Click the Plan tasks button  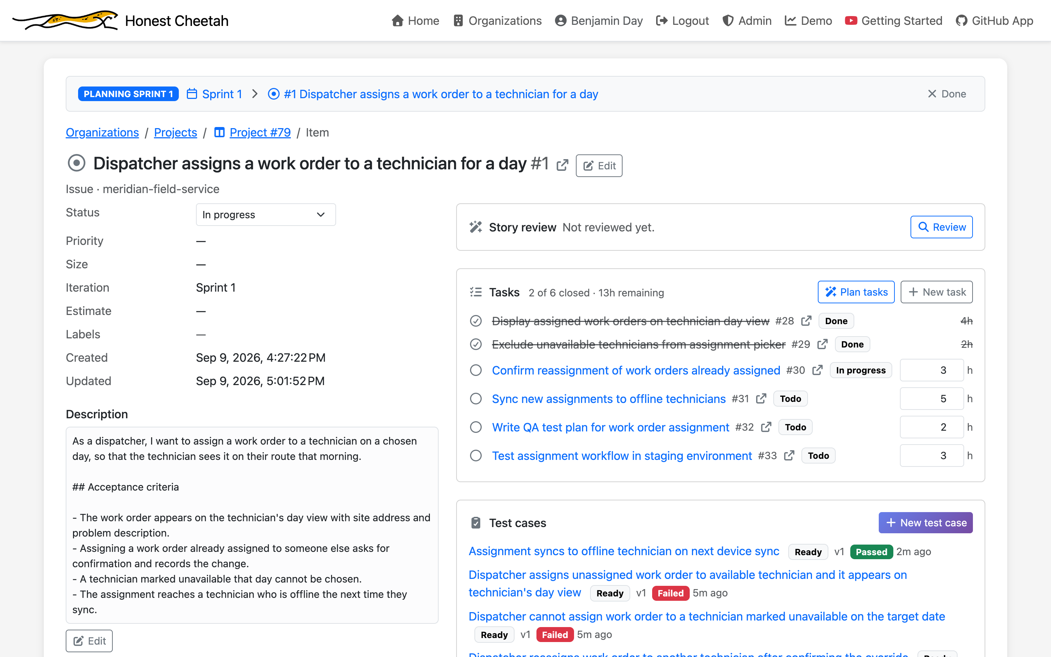[x=856, y=292]
